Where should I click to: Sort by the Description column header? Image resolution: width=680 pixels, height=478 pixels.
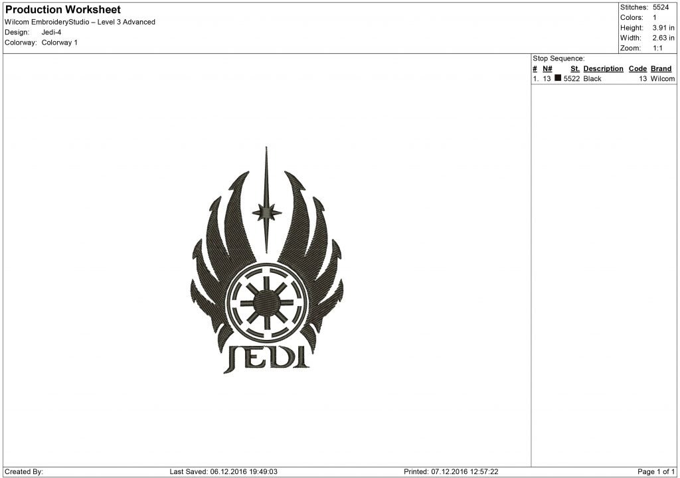point(603,68)
